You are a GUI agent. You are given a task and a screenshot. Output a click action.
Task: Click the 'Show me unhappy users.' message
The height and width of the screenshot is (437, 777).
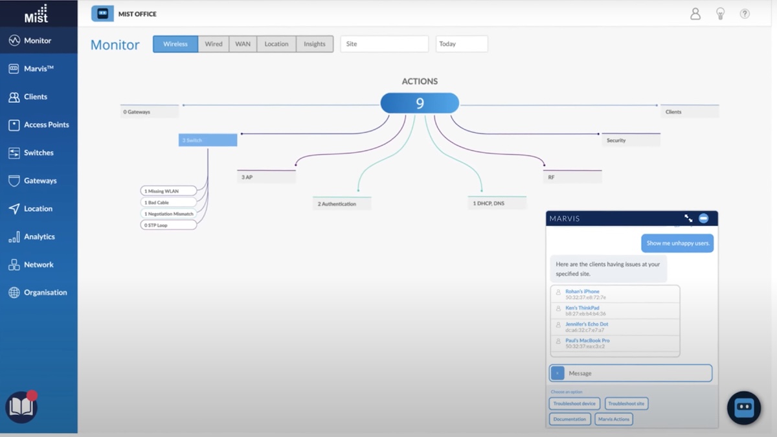[678, 243]
